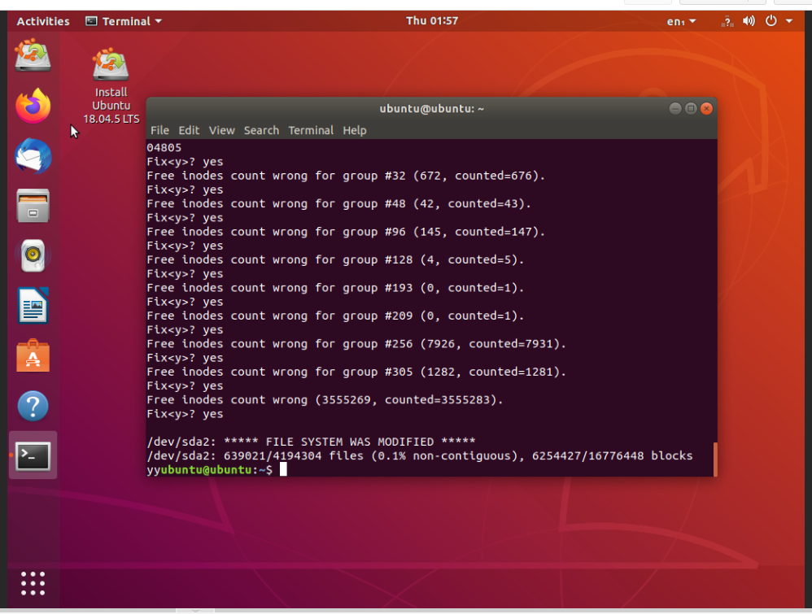Open Firefox from the dock
The height and width of the screenshot is (614, 812).
coord(33,106)
